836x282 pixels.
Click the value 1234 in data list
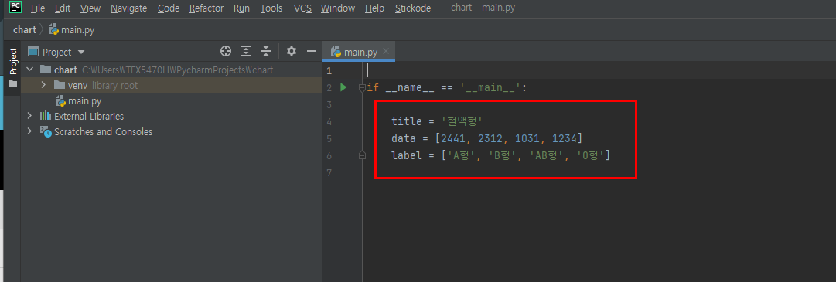(x=564, y=138)
